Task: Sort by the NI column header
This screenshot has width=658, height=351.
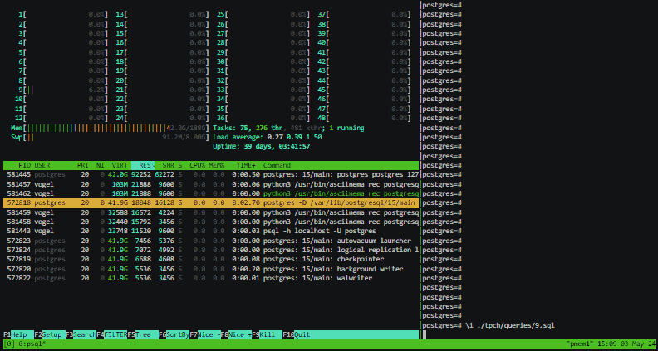Action: pos(100,165)
